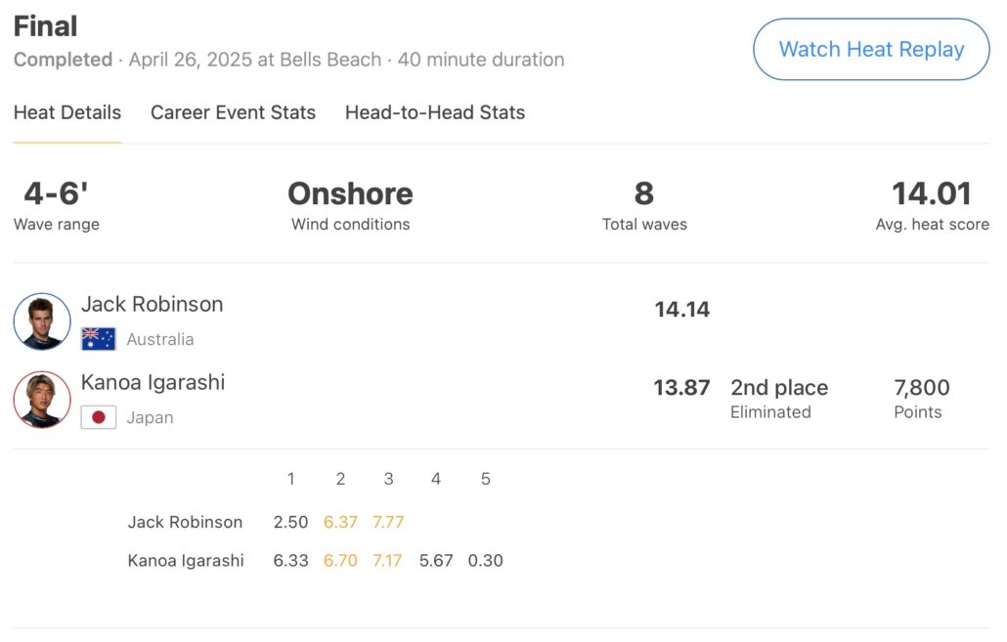This screenshot has width=1007, height=642.
Task: Click Kanoa Igarashi's 6.70 wave score
Action: coord(340,561)
